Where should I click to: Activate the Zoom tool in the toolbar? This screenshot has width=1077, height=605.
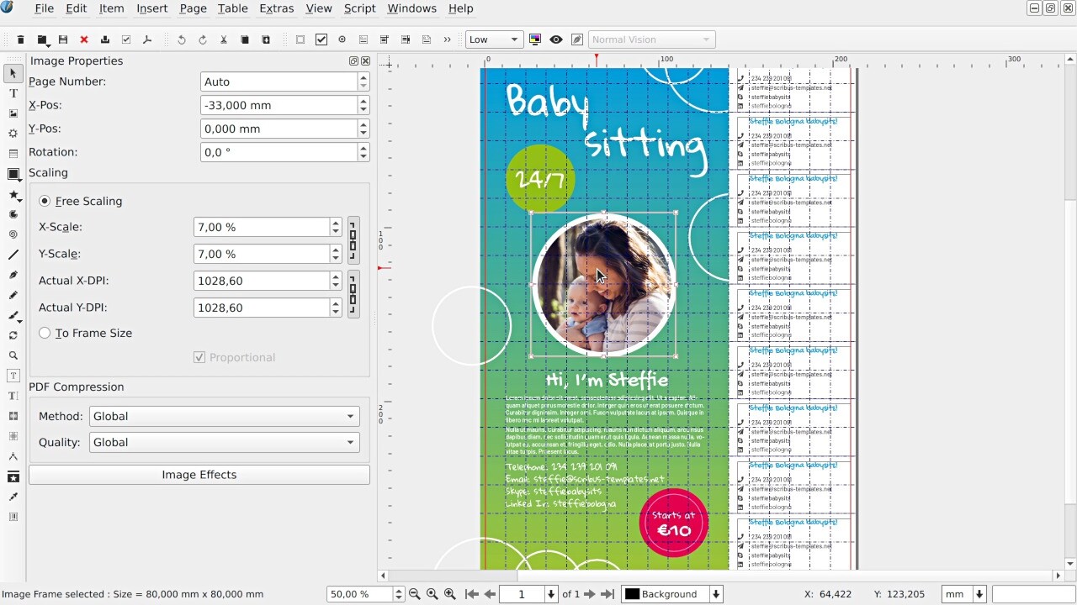point(13,355)
